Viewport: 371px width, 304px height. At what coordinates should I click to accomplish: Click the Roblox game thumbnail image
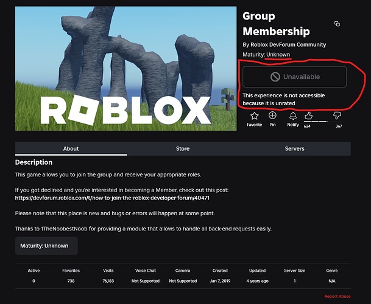126,69
